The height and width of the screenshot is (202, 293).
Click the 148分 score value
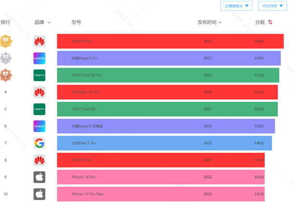[259, 143]
